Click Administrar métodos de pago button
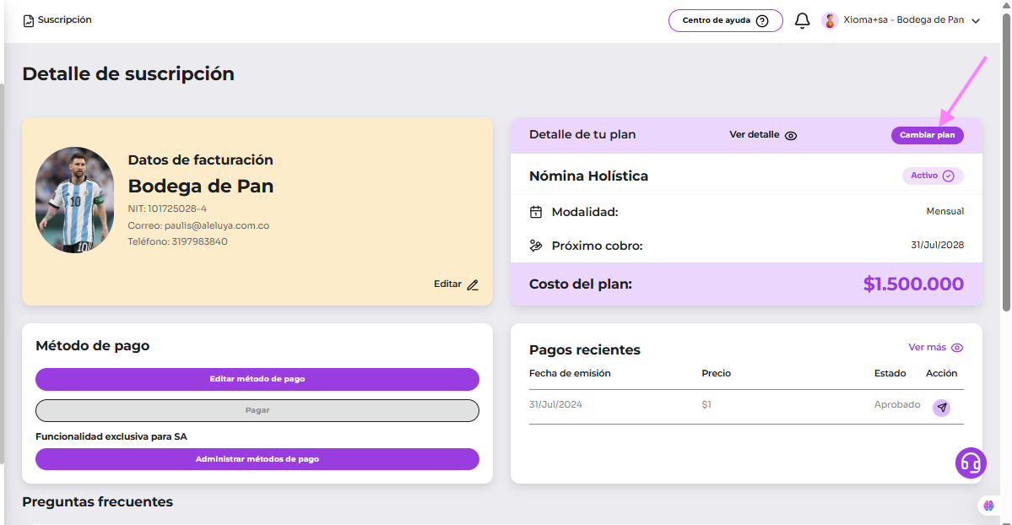The height and width of the screenshot is (525, 1012). click(x=257, y=459)
